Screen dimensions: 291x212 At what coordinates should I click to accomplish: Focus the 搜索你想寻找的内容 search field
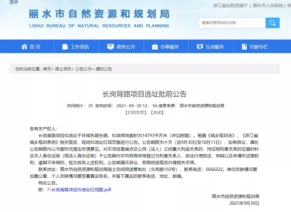[x=232, y=23]
